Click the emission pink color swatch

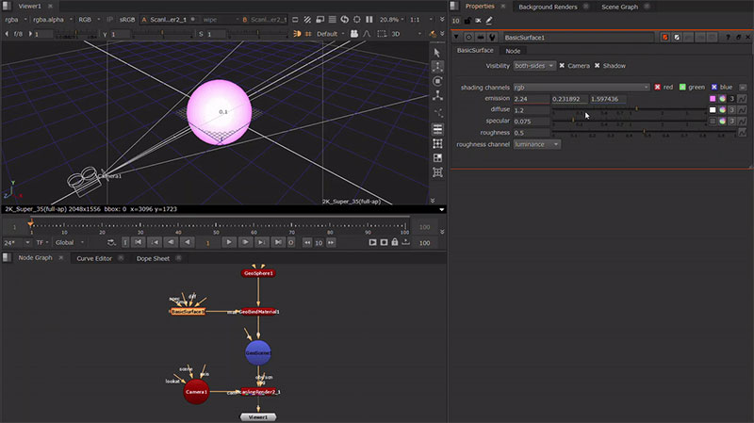tap(713, 98)
